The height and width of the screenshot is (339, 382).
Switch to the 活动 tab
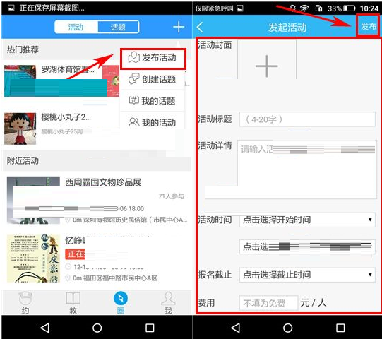(76, 27)
